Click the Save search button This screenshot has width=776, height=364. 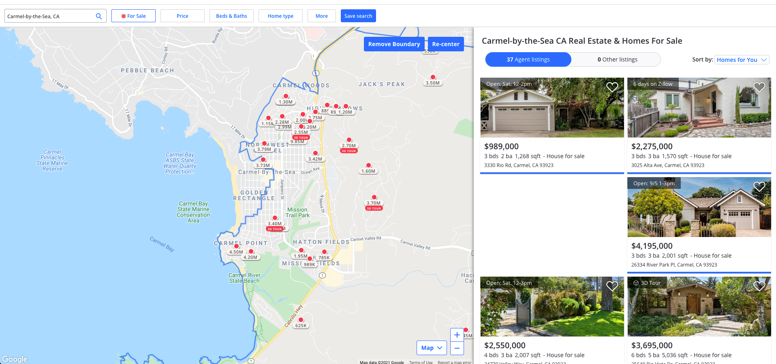[x=358, y=16]
